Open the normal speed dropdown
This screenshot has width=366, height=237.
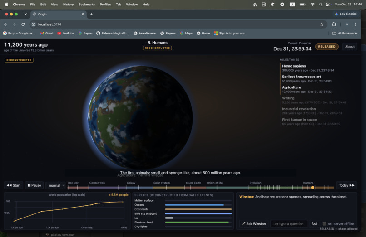[x=56, y=185]
